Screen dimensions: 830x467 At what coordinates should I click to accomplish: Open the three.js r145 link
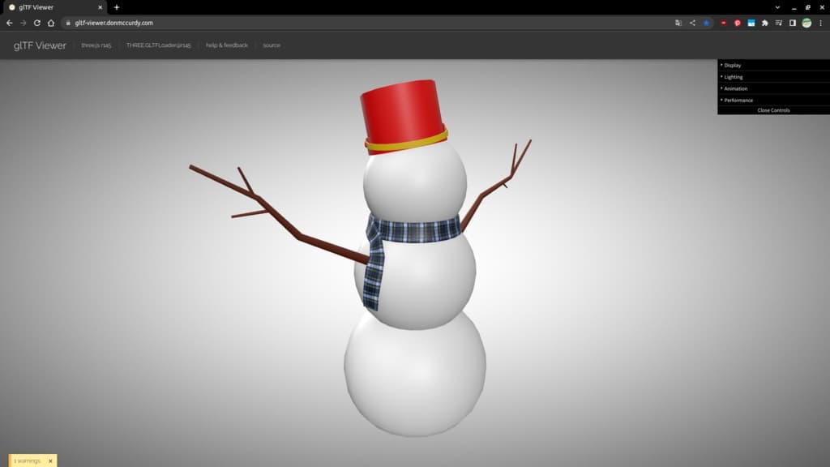[96, 45]
